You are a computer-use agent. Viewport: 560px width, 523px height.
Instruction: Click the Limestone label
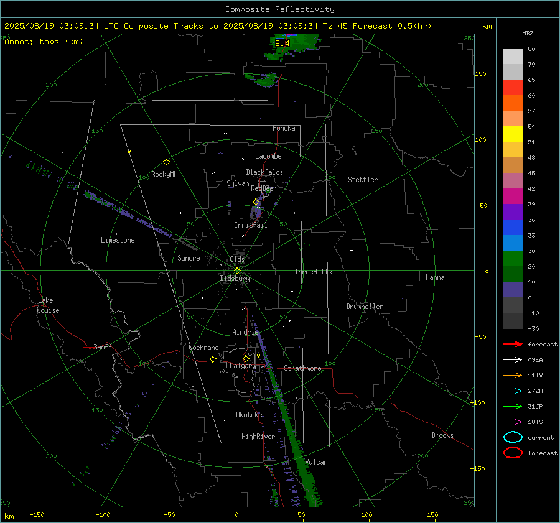click(x=118, y=240)
